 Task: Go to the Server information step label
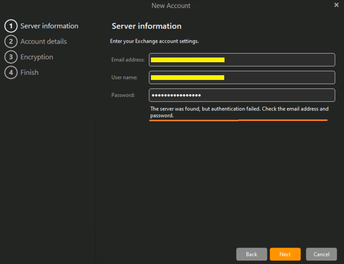click(x=49, y=26)
